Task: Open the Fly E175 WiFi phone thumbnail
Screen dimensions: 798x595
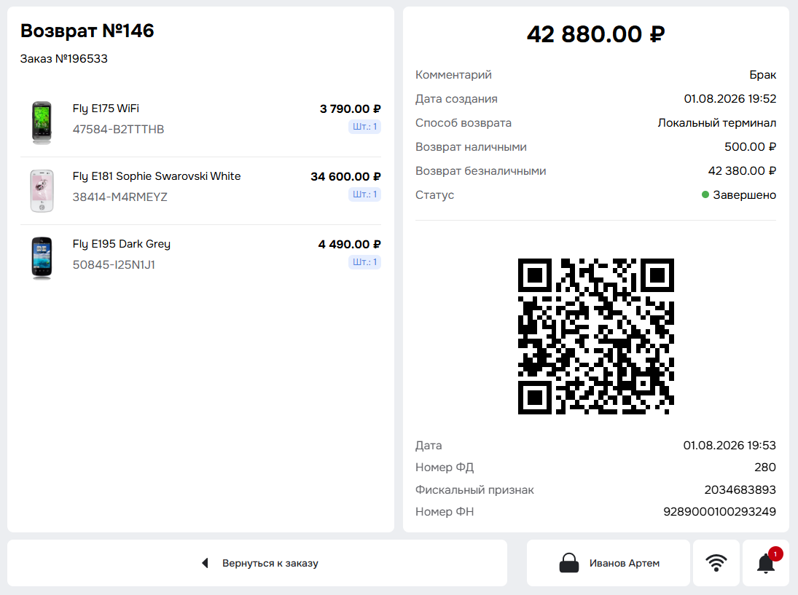Action: [42, 122]
